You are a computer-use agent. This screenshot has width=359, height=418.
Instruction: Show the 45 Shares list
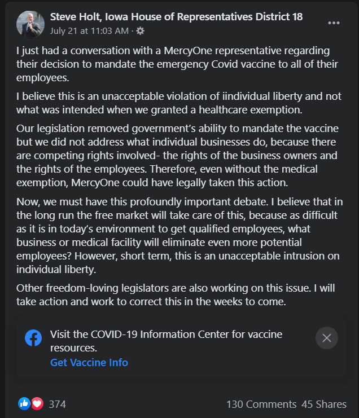323,404
